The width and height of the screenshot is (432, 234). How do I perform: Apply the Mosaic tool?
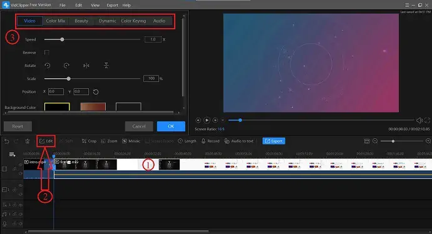(131, 141)
